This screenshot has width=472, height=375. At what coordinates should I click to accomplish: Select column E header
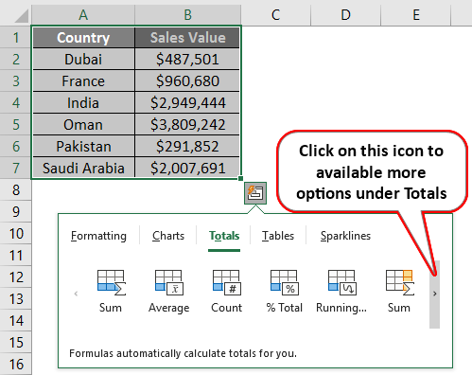(416, 14)
